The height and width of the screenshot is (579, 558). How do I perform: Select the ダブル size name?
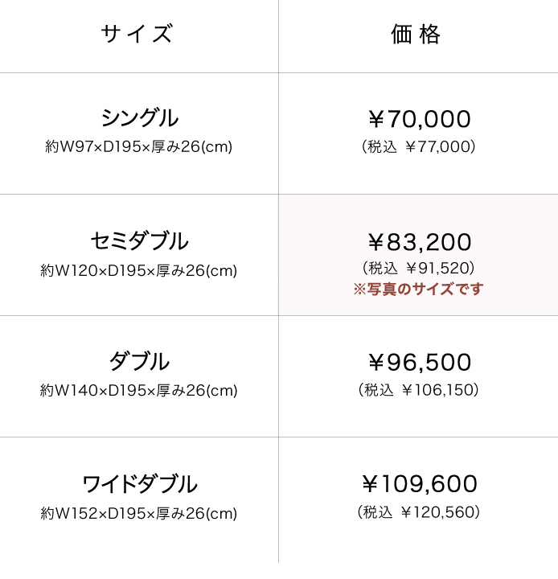tap(139, 360)
